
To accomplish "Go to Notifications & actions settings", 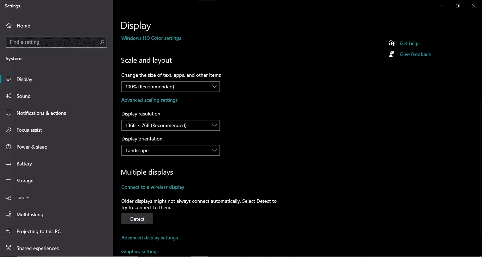I will pos(56,113).
